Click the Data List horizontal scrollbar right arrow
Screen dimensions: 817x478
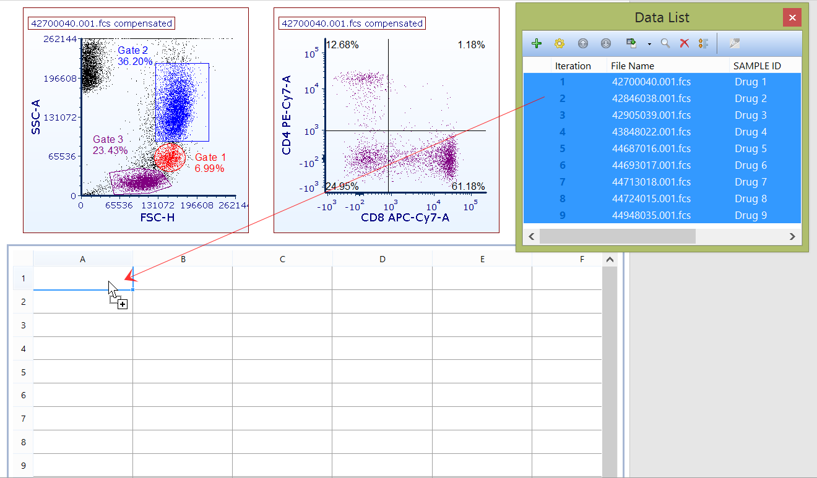(x=792, y=236)
